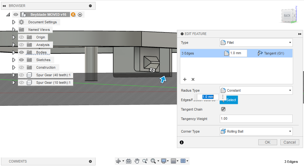
Task: Click the blue fillet direction arrow
Action: [x=163, y=79]
